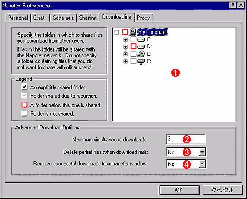
Task: Go to the Sharing tab
Action: click(x=88, y=18)
